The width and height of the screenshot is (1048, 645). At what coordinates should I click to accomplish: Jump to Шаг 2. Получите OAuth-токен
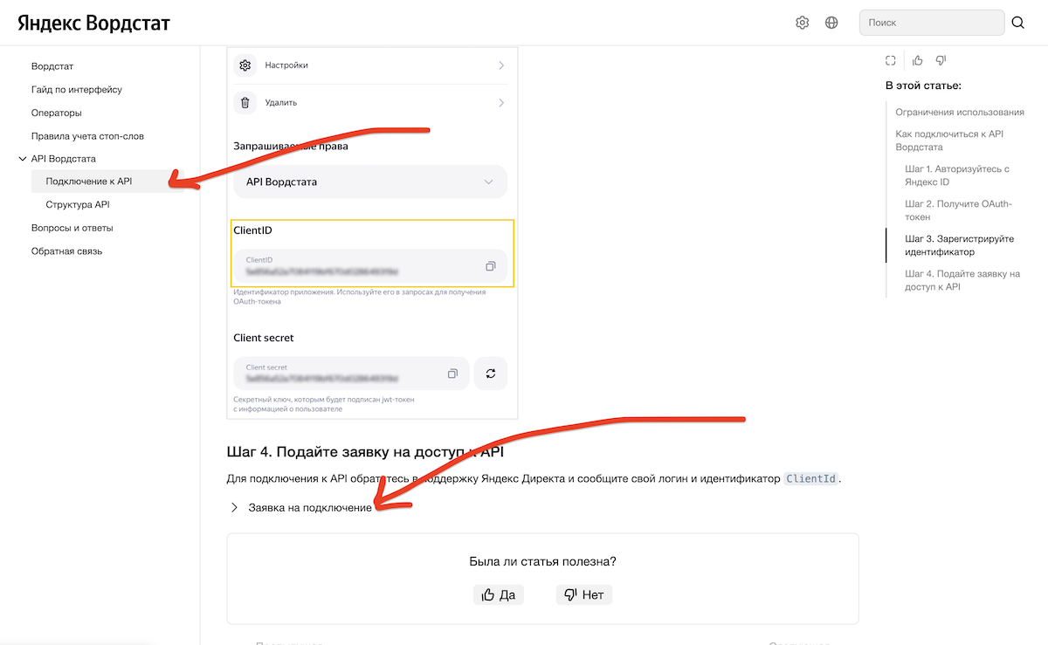[x=958, y=210]
